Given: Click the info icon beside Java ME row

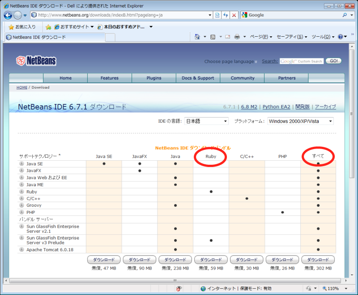Looking at the screenshot, I should [x=21, y=184].
